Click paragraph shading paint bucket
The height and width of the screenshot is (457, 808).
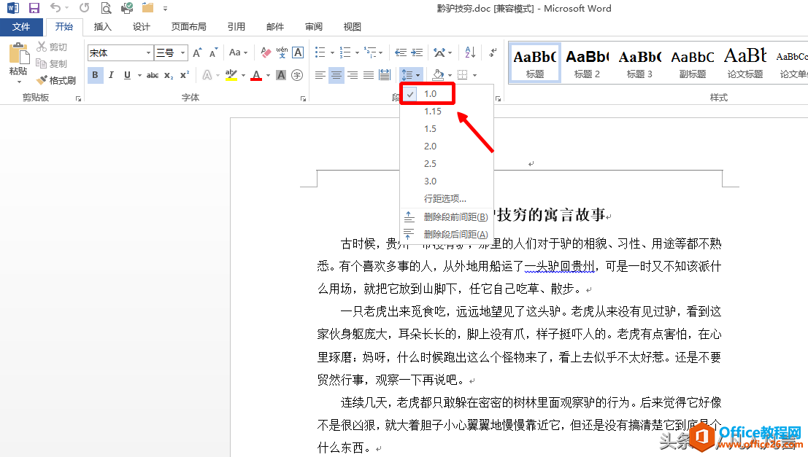438,76
